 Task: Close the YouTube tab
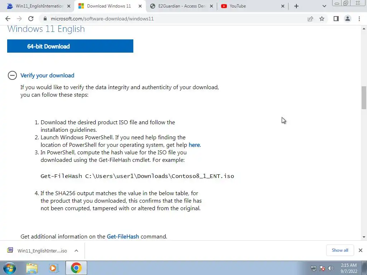click(283, 6)
